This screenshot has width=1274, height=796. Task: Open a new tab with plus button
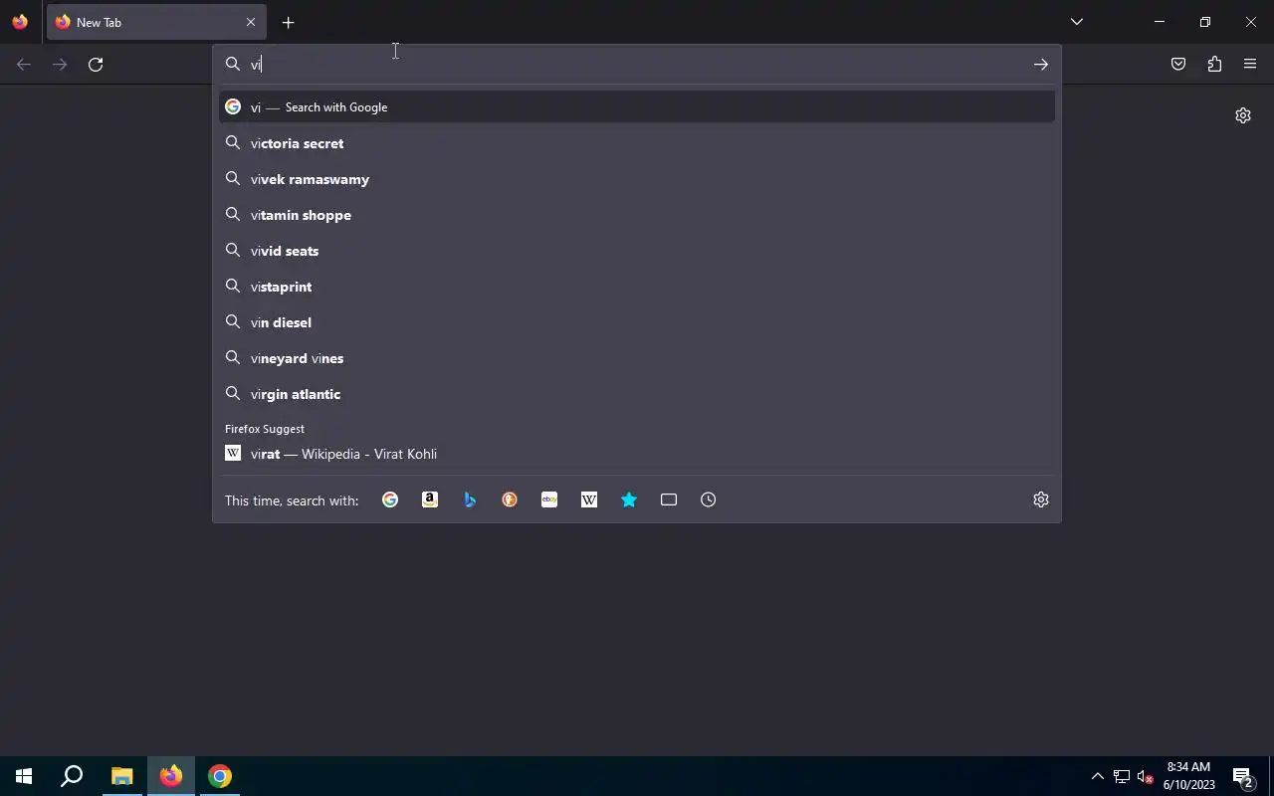(x=288, y=22)
